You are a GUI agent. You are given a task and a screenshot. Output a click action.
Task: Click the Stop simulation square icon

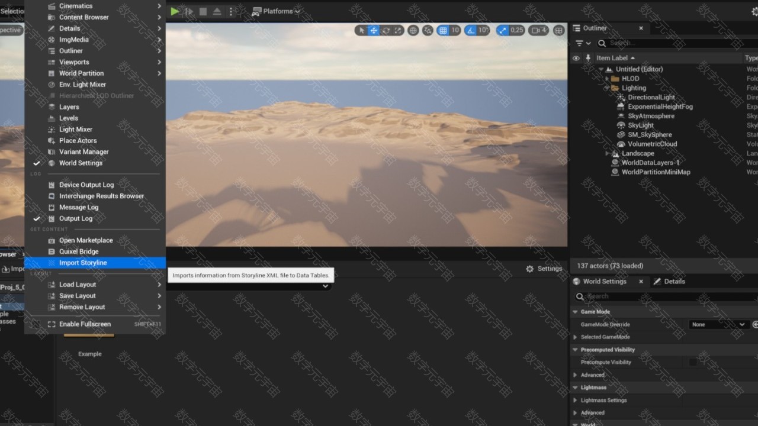pyautogui.click(x=203, y=11)
